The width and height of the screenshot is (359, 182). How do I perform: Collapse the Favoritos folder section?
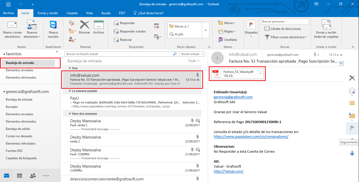(x=3, y=54)
